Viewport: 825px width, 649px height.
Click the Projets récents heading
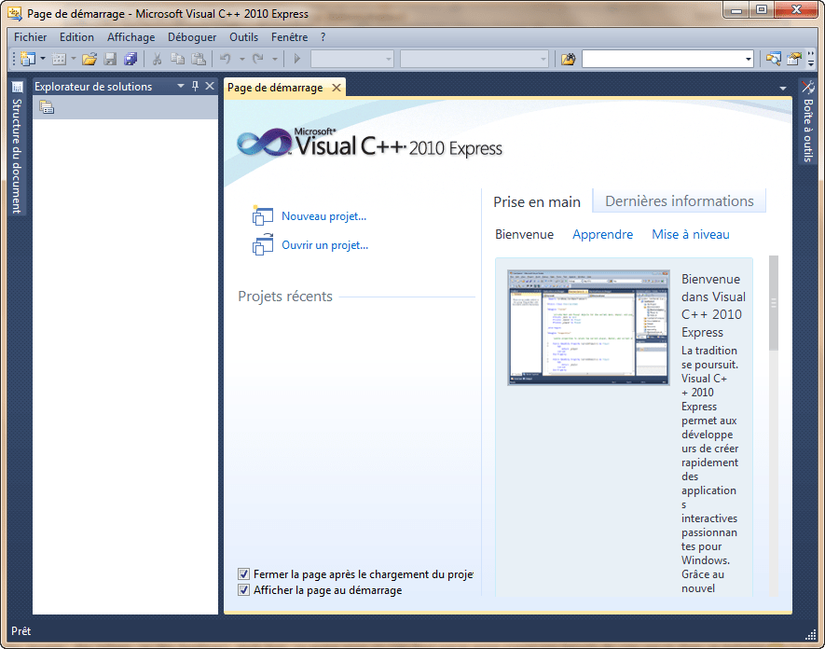pos(285,297)
